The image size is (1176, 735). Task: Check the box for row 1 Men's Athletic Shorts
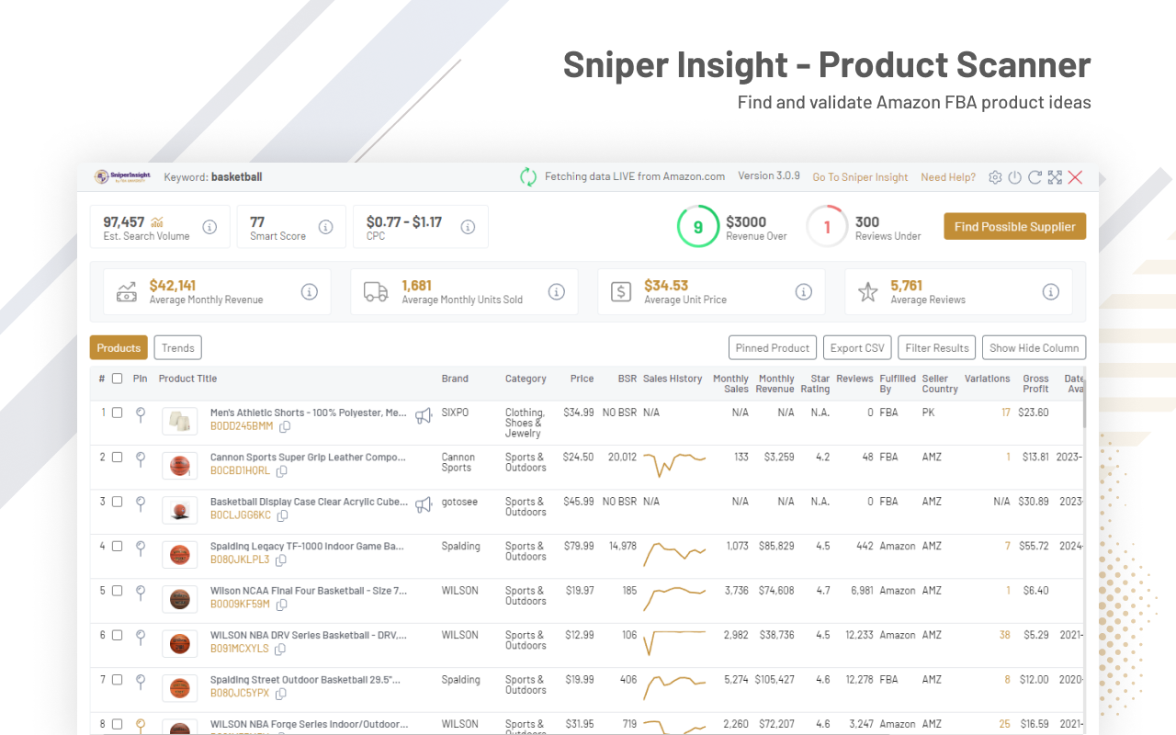pyautogui.click(x=117, y=413)
